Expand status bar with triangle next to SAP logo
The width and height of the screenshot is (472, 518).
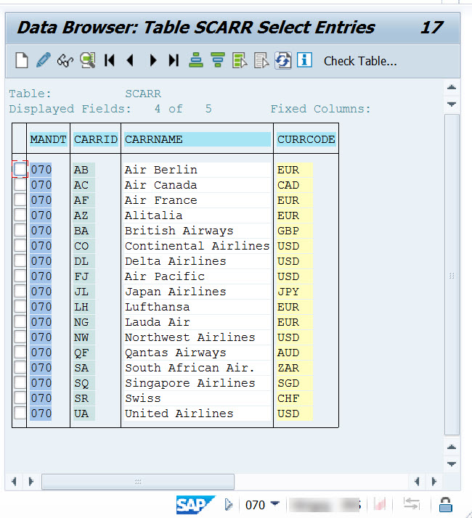[x=229, y=504]
